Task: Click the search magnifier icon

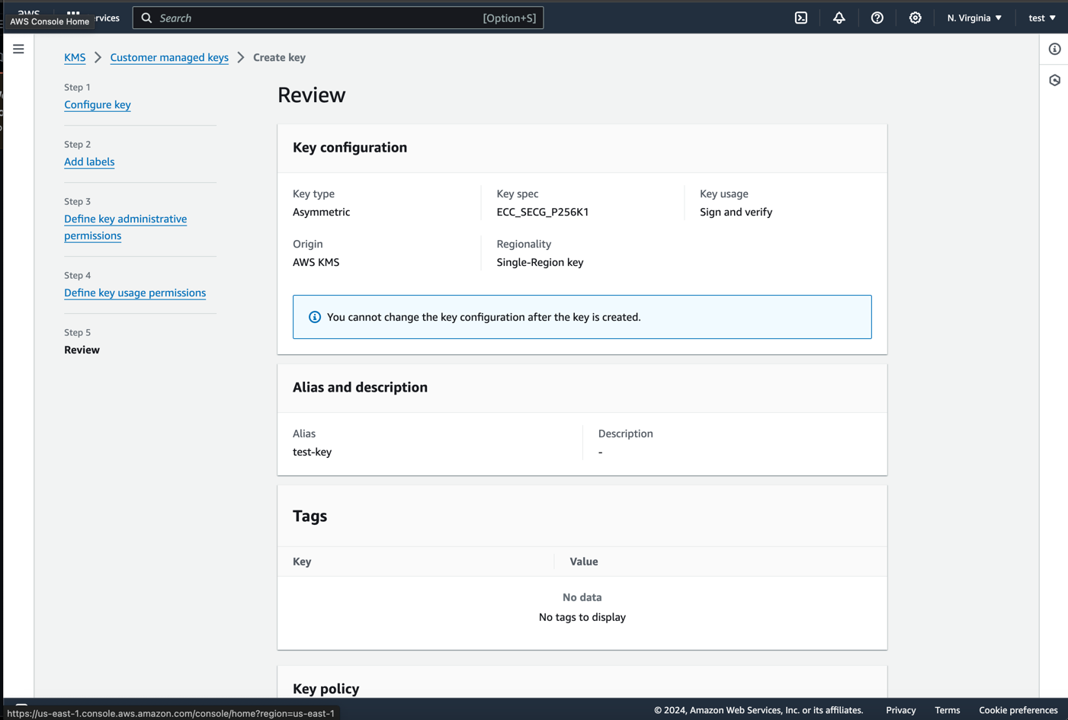Action: tap(147, 18)
